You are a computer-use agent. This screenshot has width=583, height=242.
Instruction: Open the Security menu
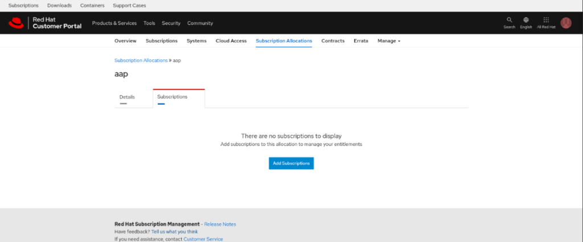(171, 23)
